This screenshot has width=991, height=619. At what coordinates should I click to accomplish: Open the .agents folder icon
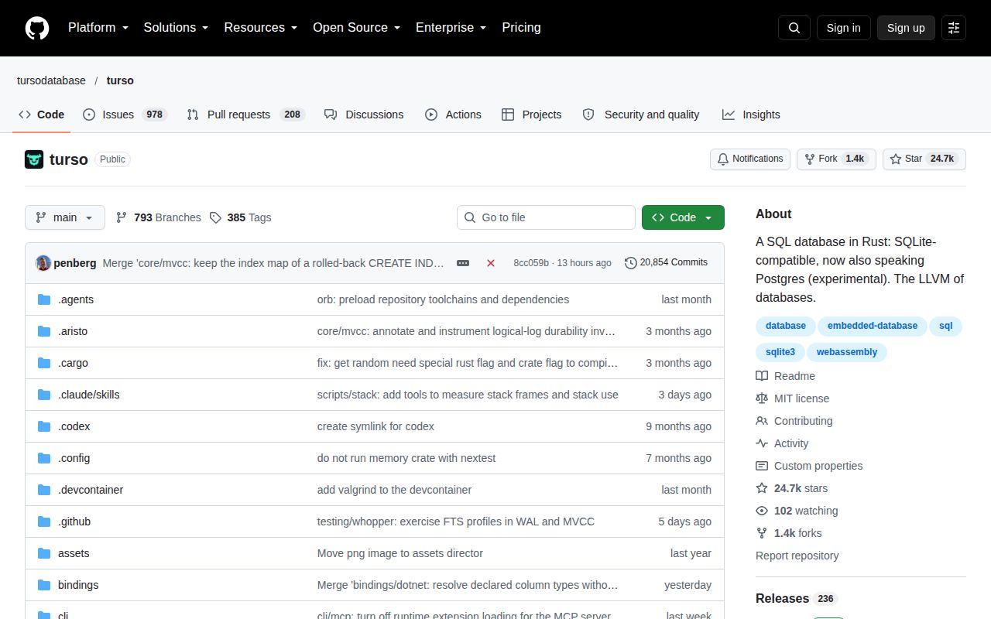(44, 299)
